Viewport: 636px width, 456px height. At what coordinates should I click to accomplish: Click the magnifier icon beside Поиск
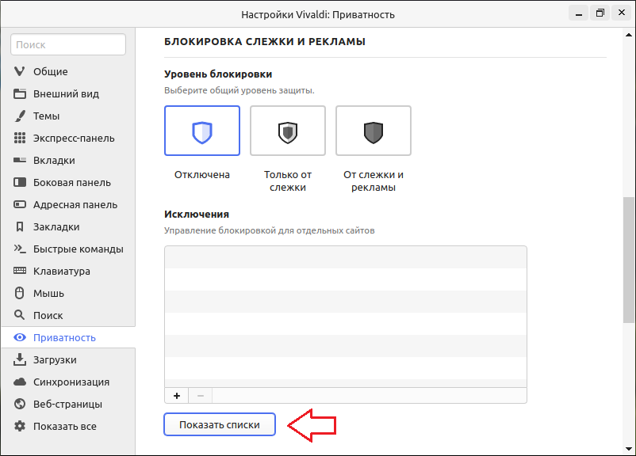coord(20,314)
